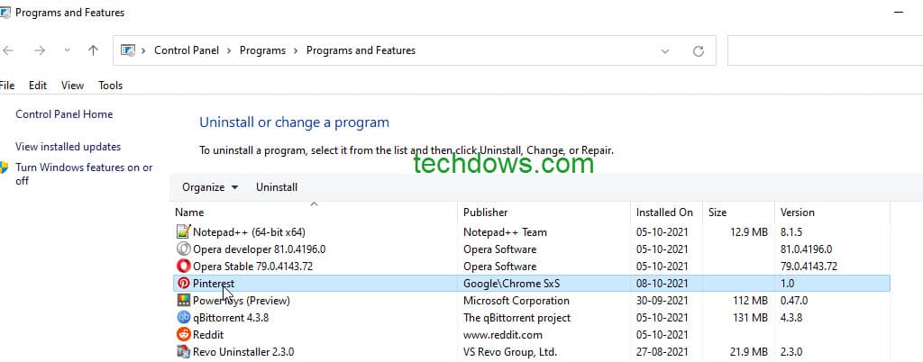Select qBittorrent 4.3.8 entry
923x362 pixels.
click(x=231, y=317)
